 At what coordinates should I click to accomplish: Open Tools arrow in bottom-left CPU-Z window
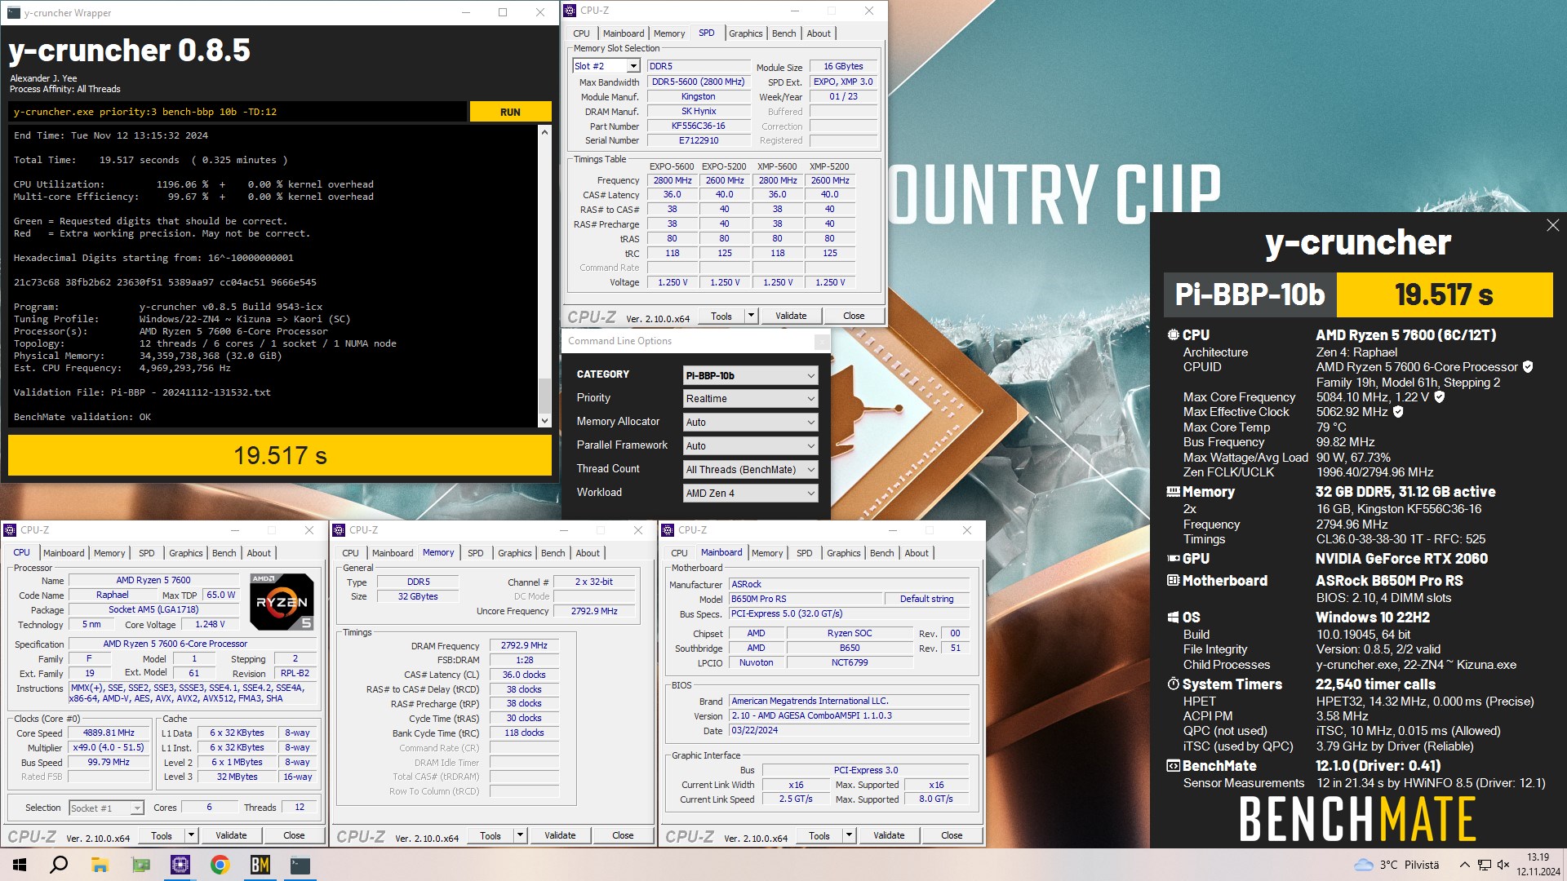(191, 835)
